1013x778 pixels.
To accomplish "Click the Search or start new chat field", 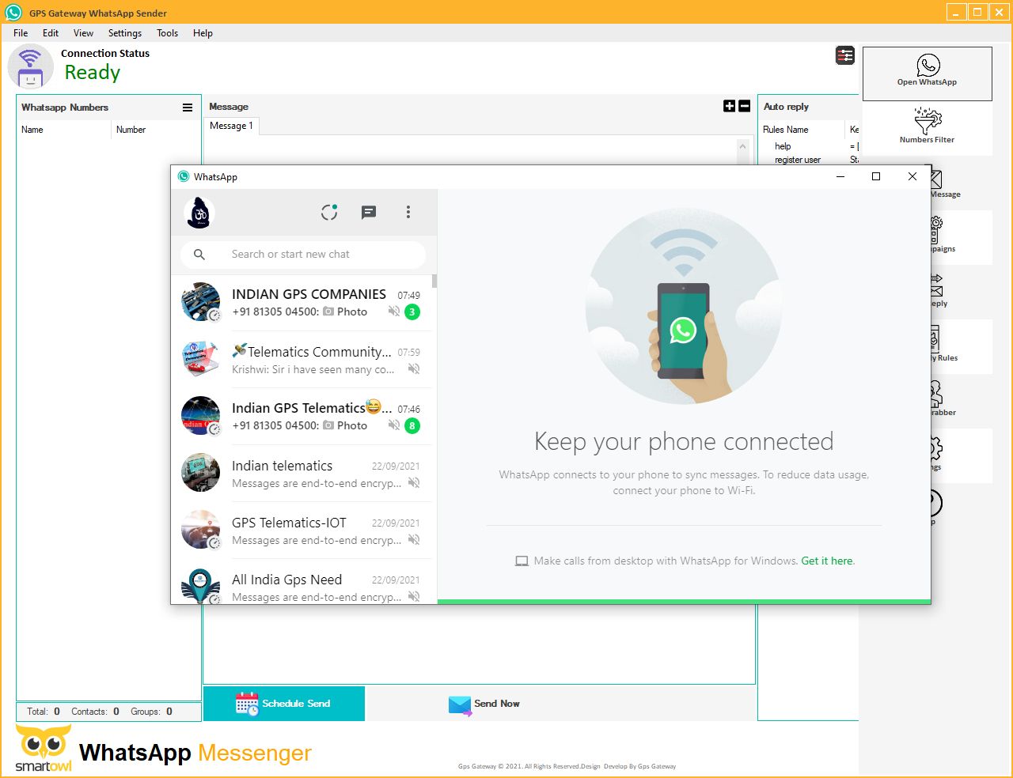I will [x=303, y=255].
